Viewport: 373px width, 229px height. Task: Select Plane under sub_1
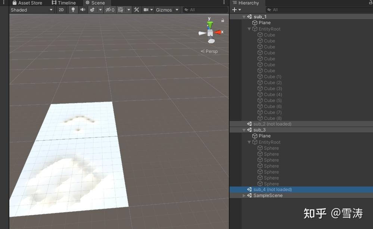(264, 23)
